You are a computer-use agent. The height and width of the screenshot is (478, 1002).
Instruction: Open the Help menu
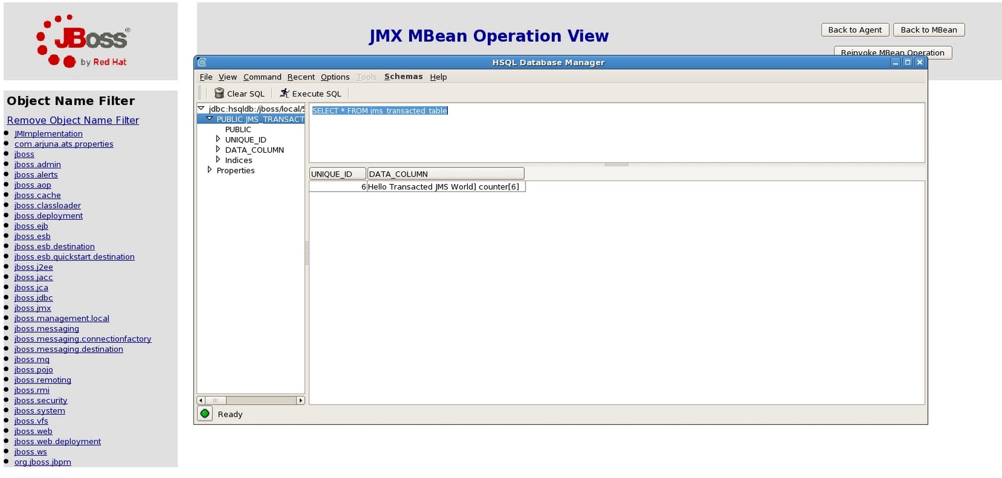[438, 77]
